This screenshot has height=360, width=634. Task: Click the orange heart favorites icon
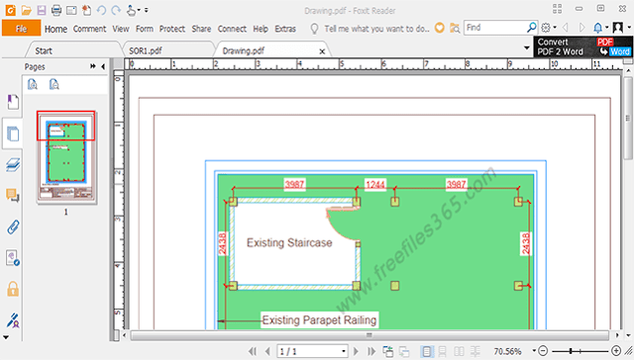[x=440, y=28]
